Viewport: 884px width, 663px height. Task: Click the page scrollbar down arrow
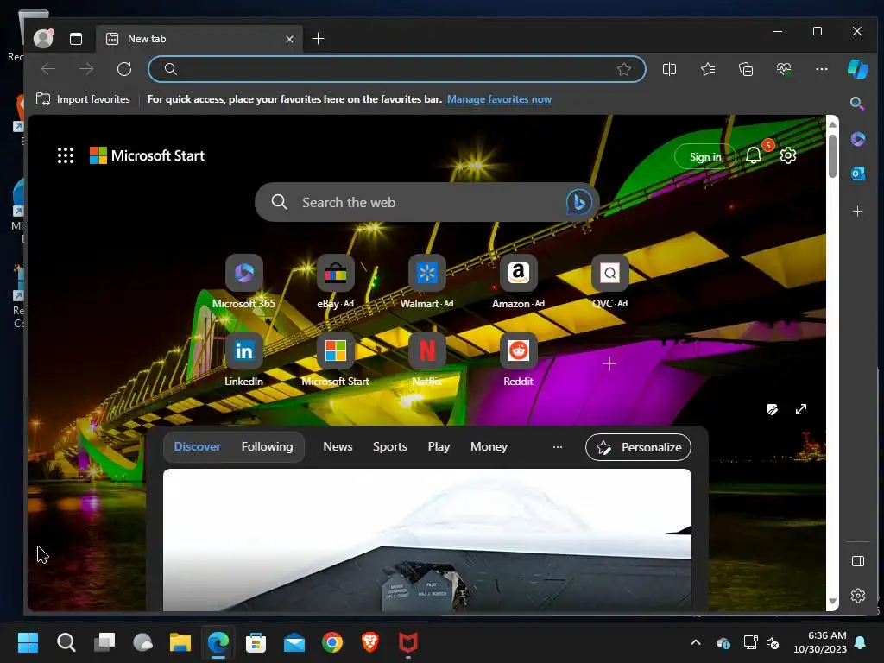pyautogui.click(x=832, y=602)
